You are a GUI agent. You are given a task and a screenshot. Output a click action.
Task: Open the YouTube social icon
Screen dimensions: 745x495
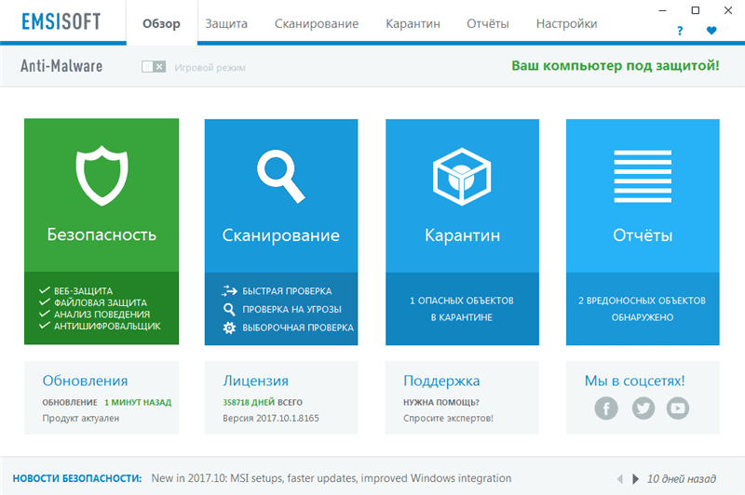(x=678, y=408)
